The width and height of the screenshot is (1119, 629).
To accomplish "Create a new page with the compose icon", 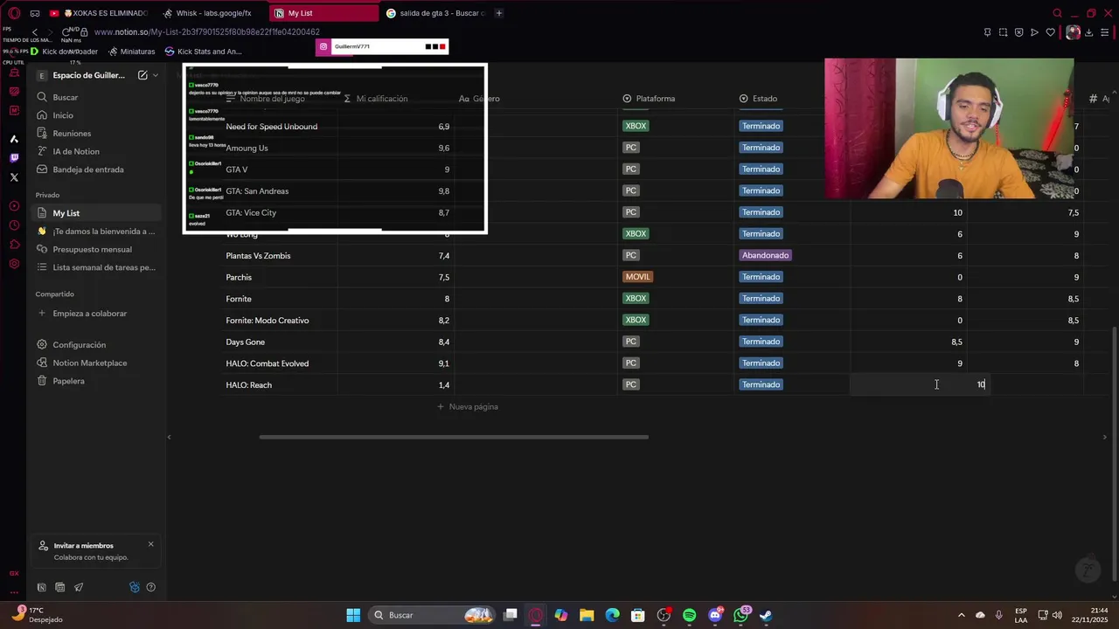I will click(142, 75).
